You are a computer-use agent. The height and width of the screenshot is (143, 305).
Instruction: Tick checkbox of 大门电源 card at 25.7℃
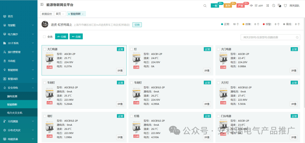[45, 49]
